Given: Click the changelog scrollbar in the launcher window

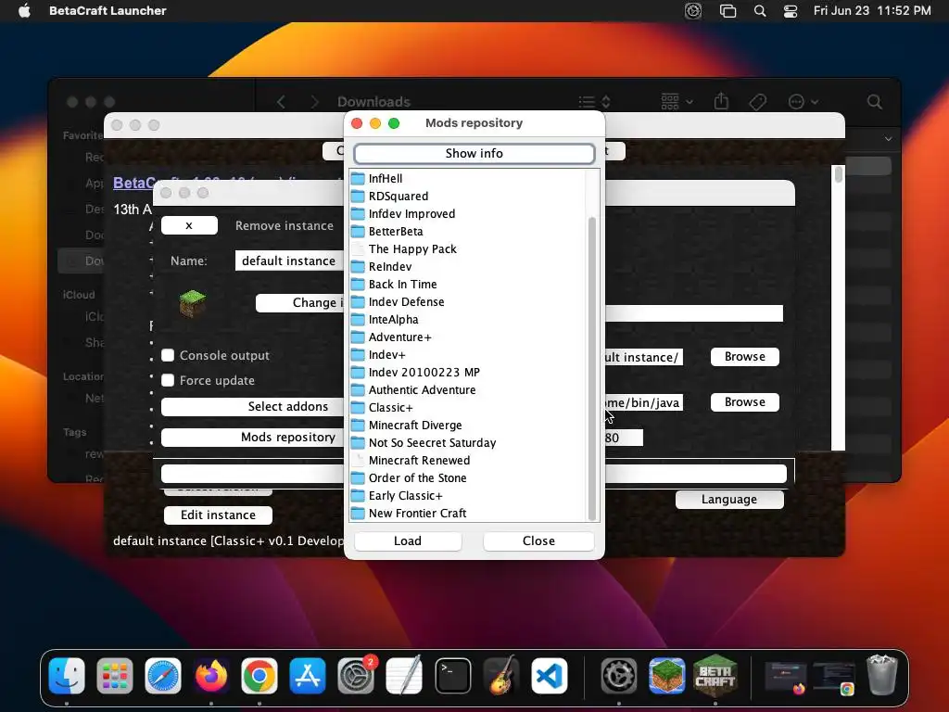Looking at the screenshot, I should pyautogui.click(x=838, y=174).
